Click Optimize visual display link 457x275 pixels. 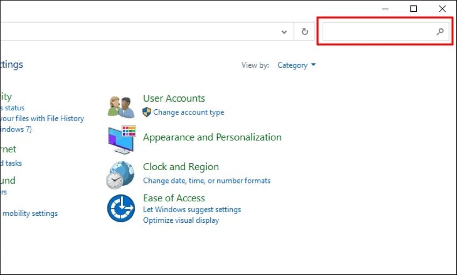point(181,220)
